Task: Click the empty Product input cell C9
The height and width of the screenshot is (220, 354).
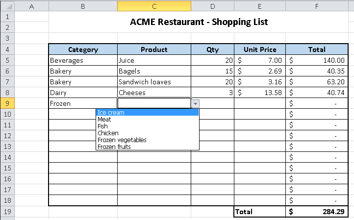Action: (x=154, y=103)
